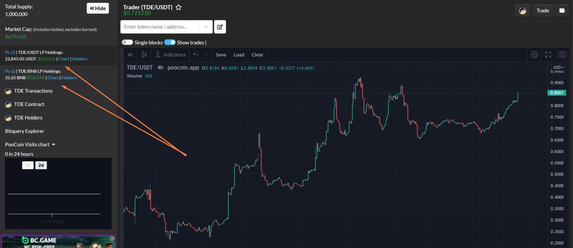Click the undo arrow in the chart toolbar

195,55
